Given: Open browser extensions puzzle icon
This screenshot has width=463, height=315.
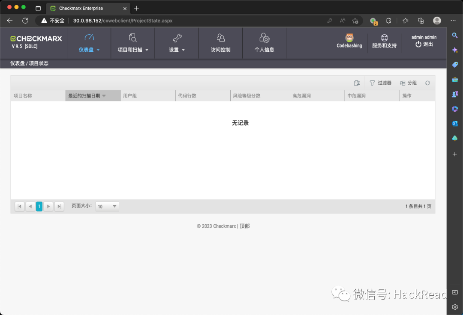Looking at the screenshot, I should [x=388, y=21].
